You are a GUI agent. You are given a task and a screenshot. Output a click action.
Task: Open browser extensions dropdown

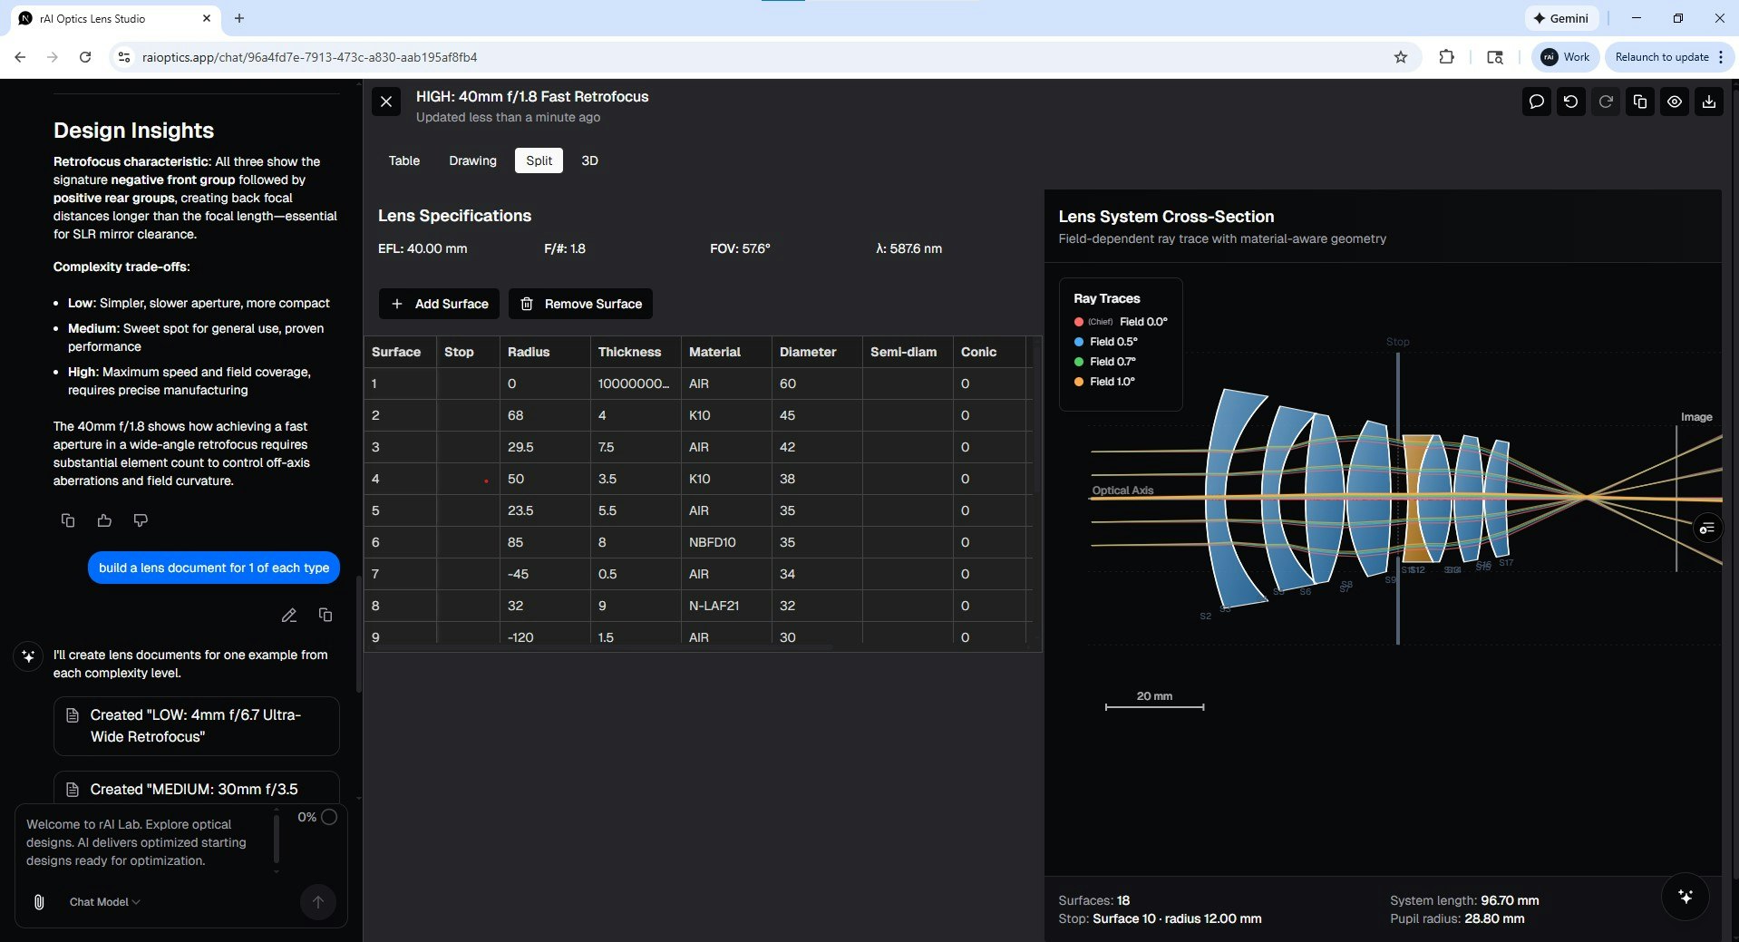[x=1445, y=57]
